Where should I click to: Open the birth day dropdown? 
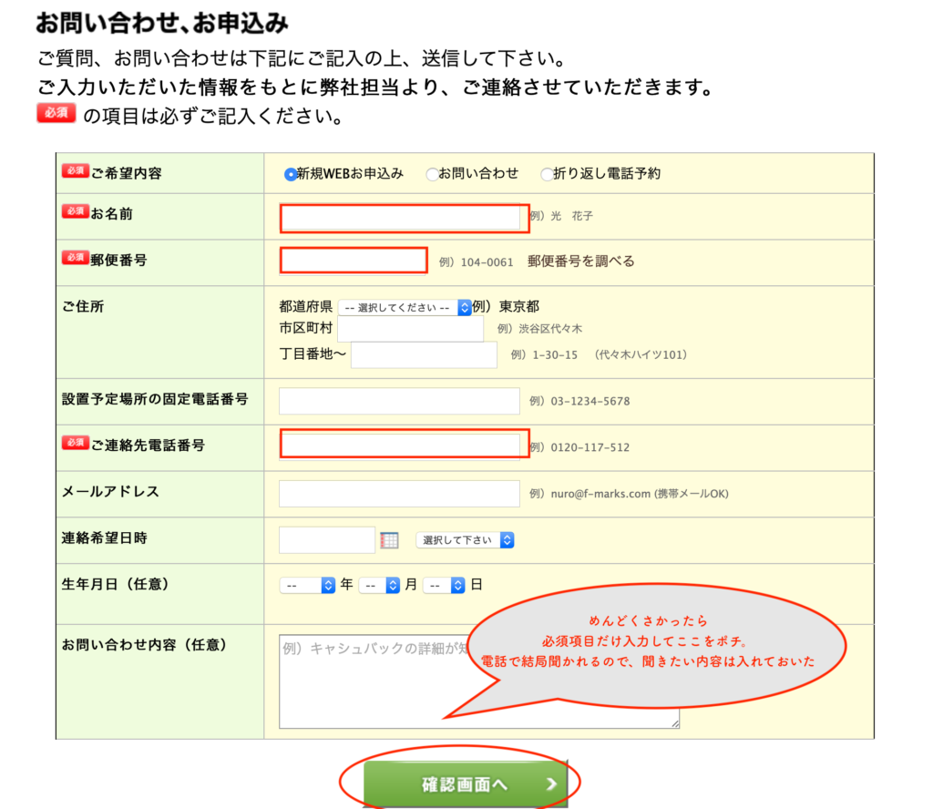[x=444, y=586]
